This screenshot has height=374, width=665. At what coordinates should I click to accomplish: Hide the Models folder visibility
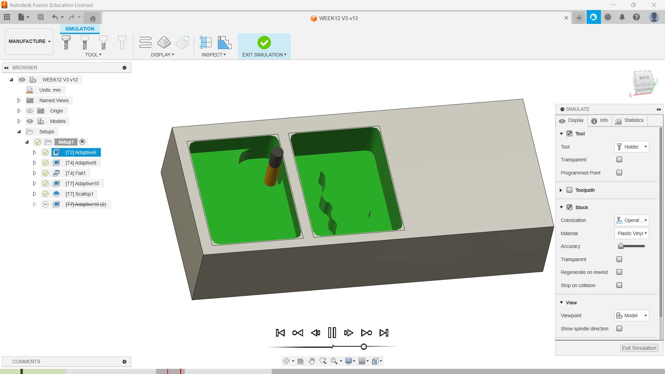pyautogui.click(x=30, y=121)
